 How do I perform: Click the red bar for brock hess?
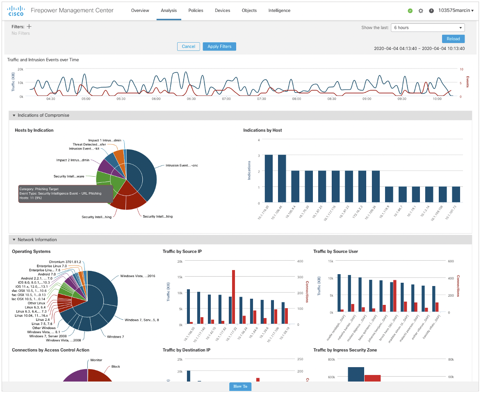(395, 296)
